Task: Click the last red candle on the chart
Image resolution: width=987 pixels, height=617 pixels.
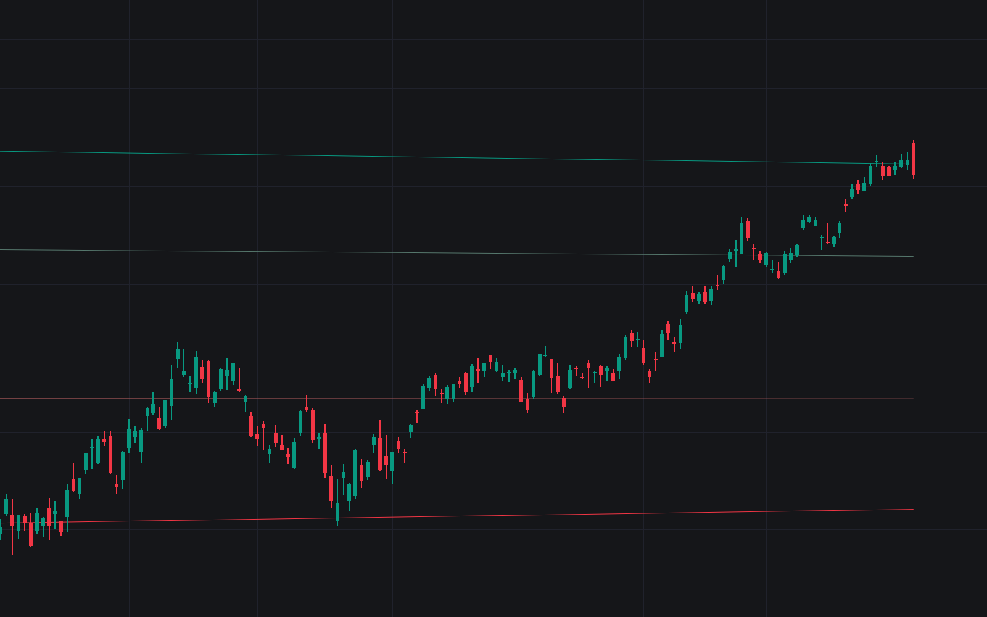Action: coord(914,159)
